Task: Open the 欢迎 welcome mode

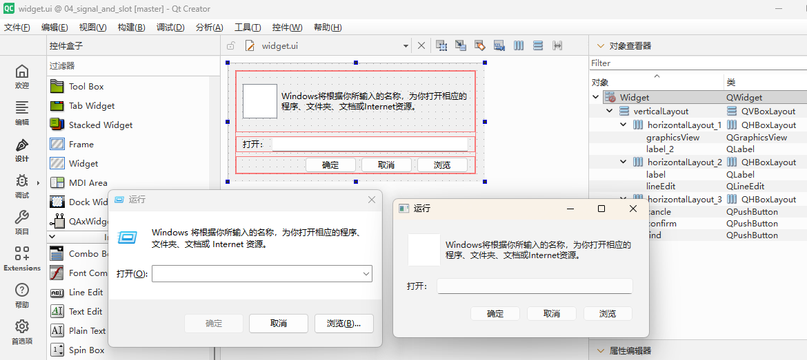Action: tap(21, 77)
